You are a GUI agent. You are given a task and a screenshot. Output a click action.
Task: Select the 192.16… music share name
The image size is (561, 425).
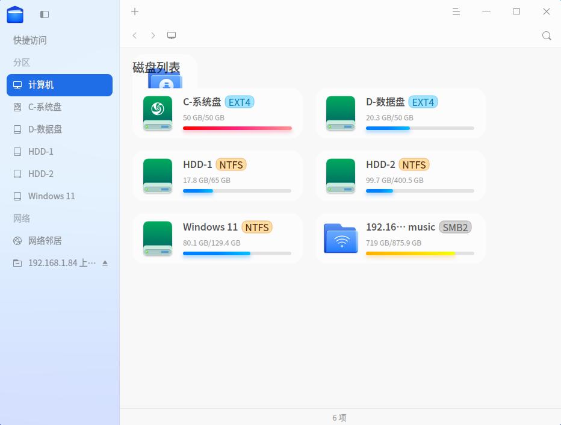[x=400, y=227]
